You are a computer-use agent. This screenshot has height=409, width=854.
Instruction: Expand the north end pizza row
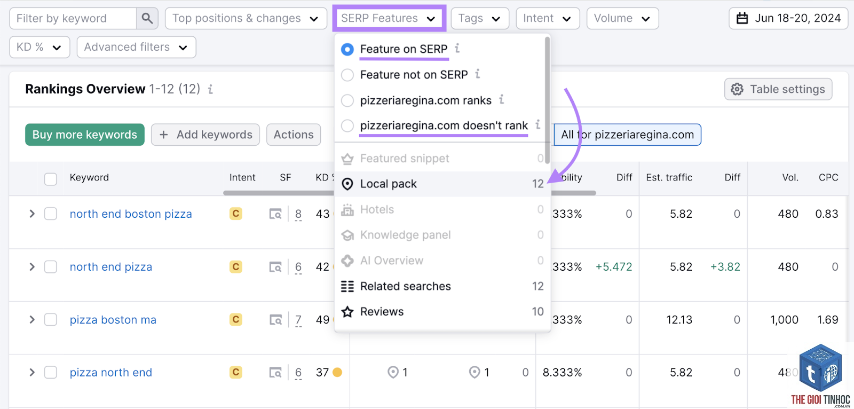pos(32,267)
